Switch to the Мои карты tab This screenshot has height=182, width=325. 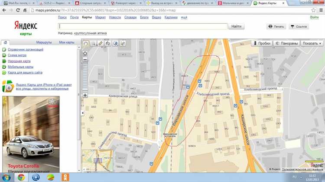(67, 42)
